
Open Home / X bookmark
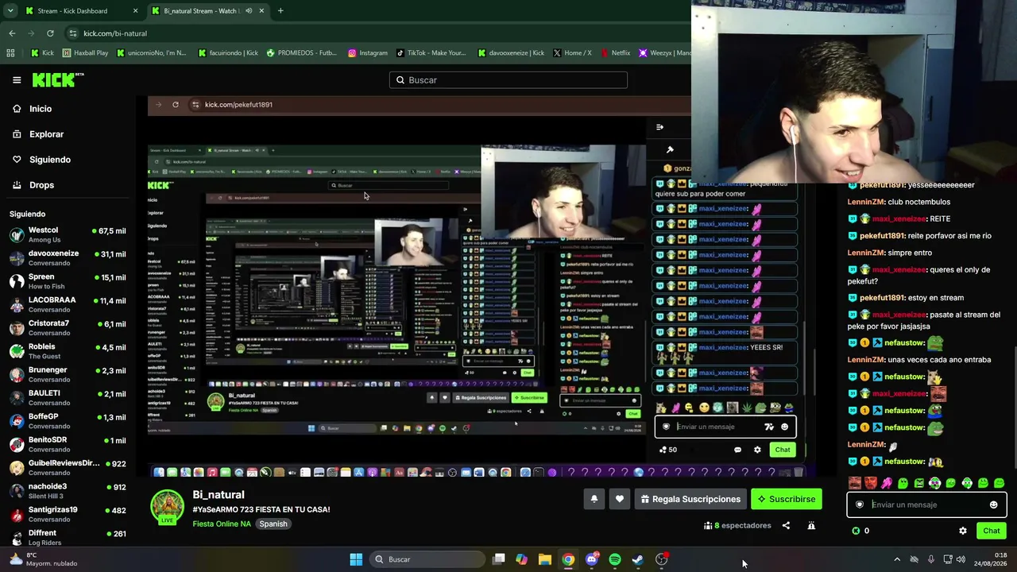(x=571, y=53)
